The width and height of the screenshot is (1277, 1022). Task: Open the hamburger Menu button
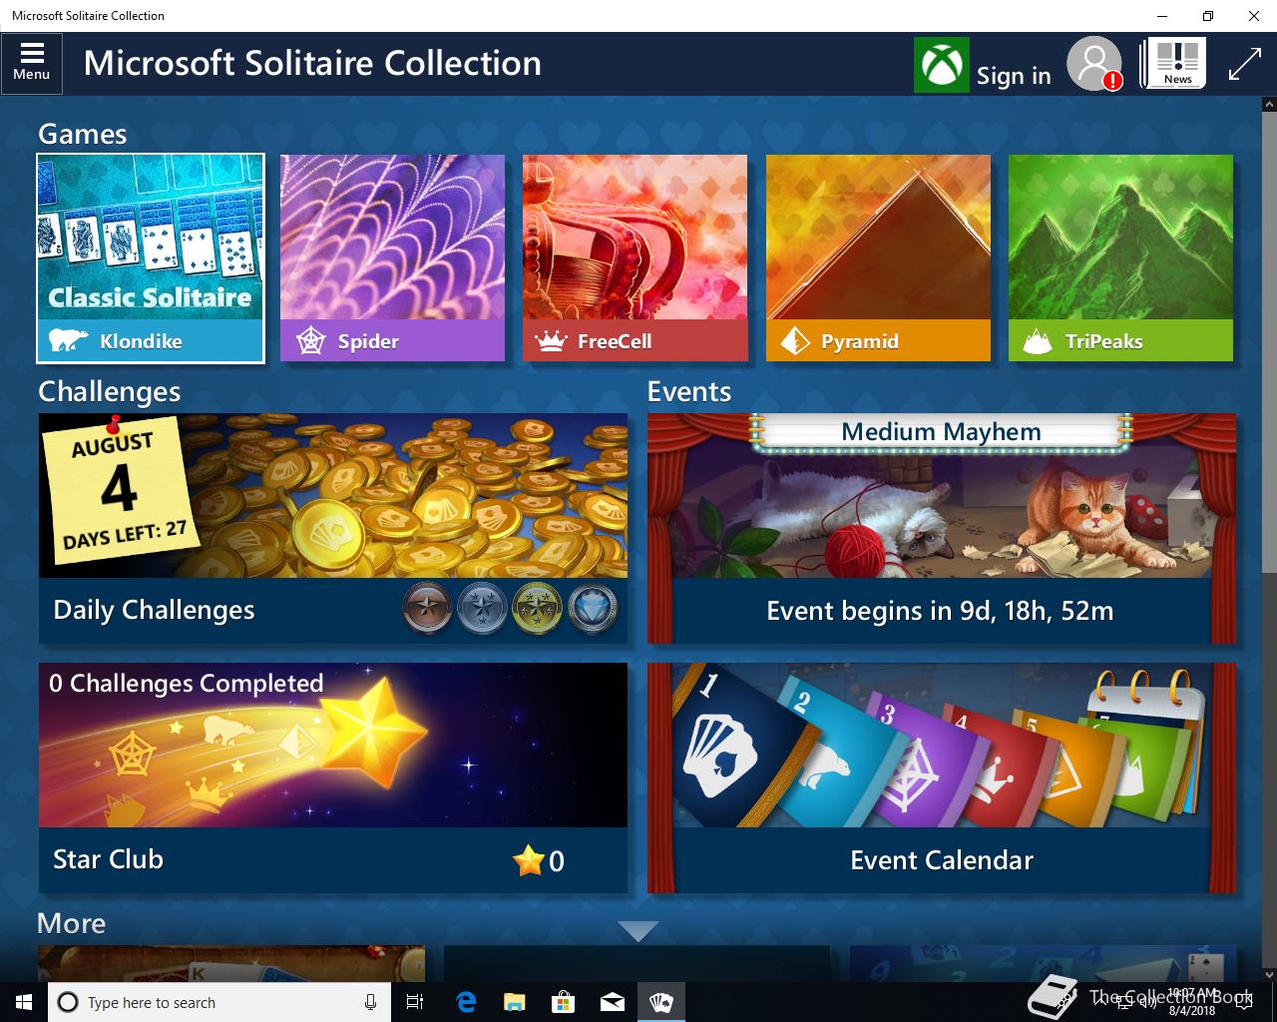(32, 63)
